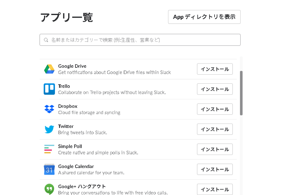
Task: Install the Simple Poll app
Action: (215, 149)
